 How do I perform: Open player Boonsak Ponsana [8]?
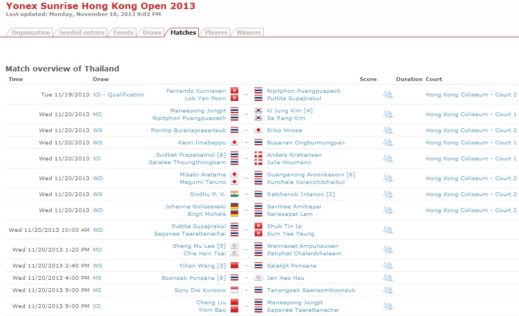[193, 278]
